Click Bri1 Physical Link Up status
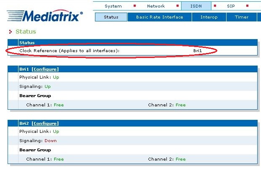This screenshot has width=261, height=169. 56,77
